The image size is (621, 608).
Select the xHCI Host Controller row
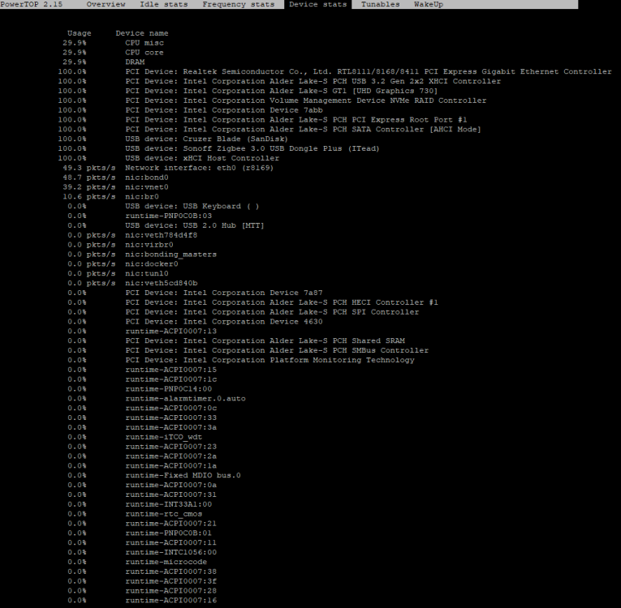[169, 158]
